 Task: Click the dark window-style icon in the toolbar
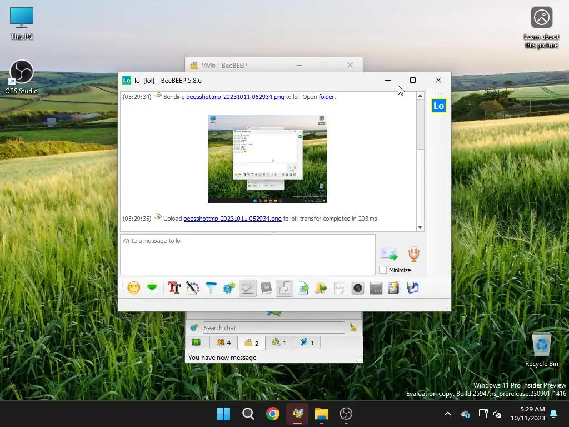click(376, 289)
